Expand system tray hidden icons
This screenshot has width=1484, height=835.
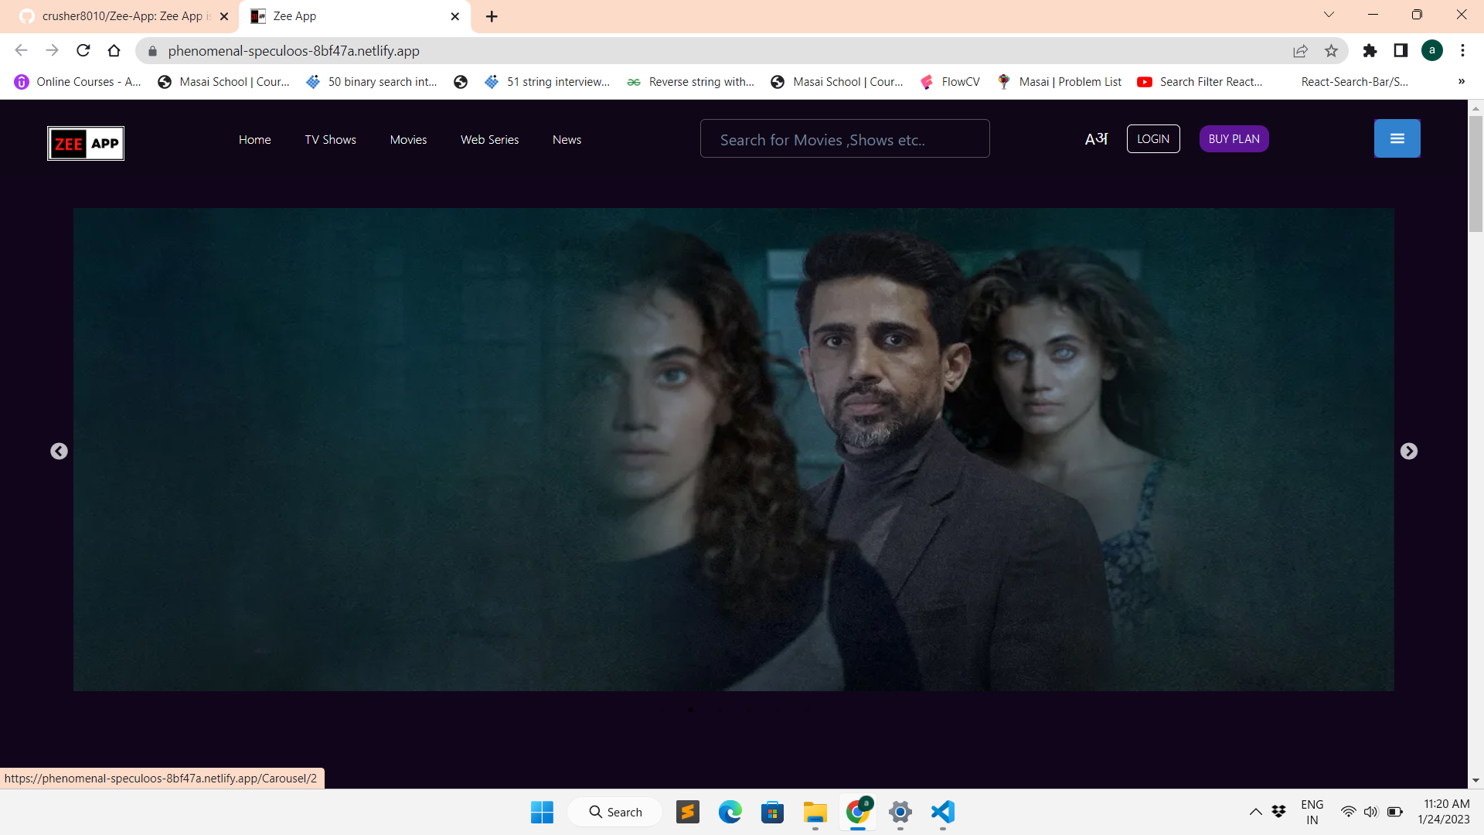pos(1255,812)
